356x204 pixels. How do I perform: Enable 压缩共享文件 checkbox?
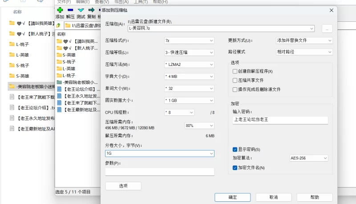pyautogui.click(x=235, y=81)
